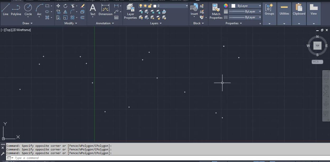Click the layer Off tool icon
330x162 pixels.
tap(141, 12)
